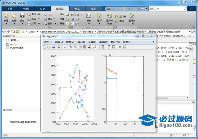This screenshot has width=198, height=139.
Task: Select aco.m in current folder panel
Action: click(13, 44)
